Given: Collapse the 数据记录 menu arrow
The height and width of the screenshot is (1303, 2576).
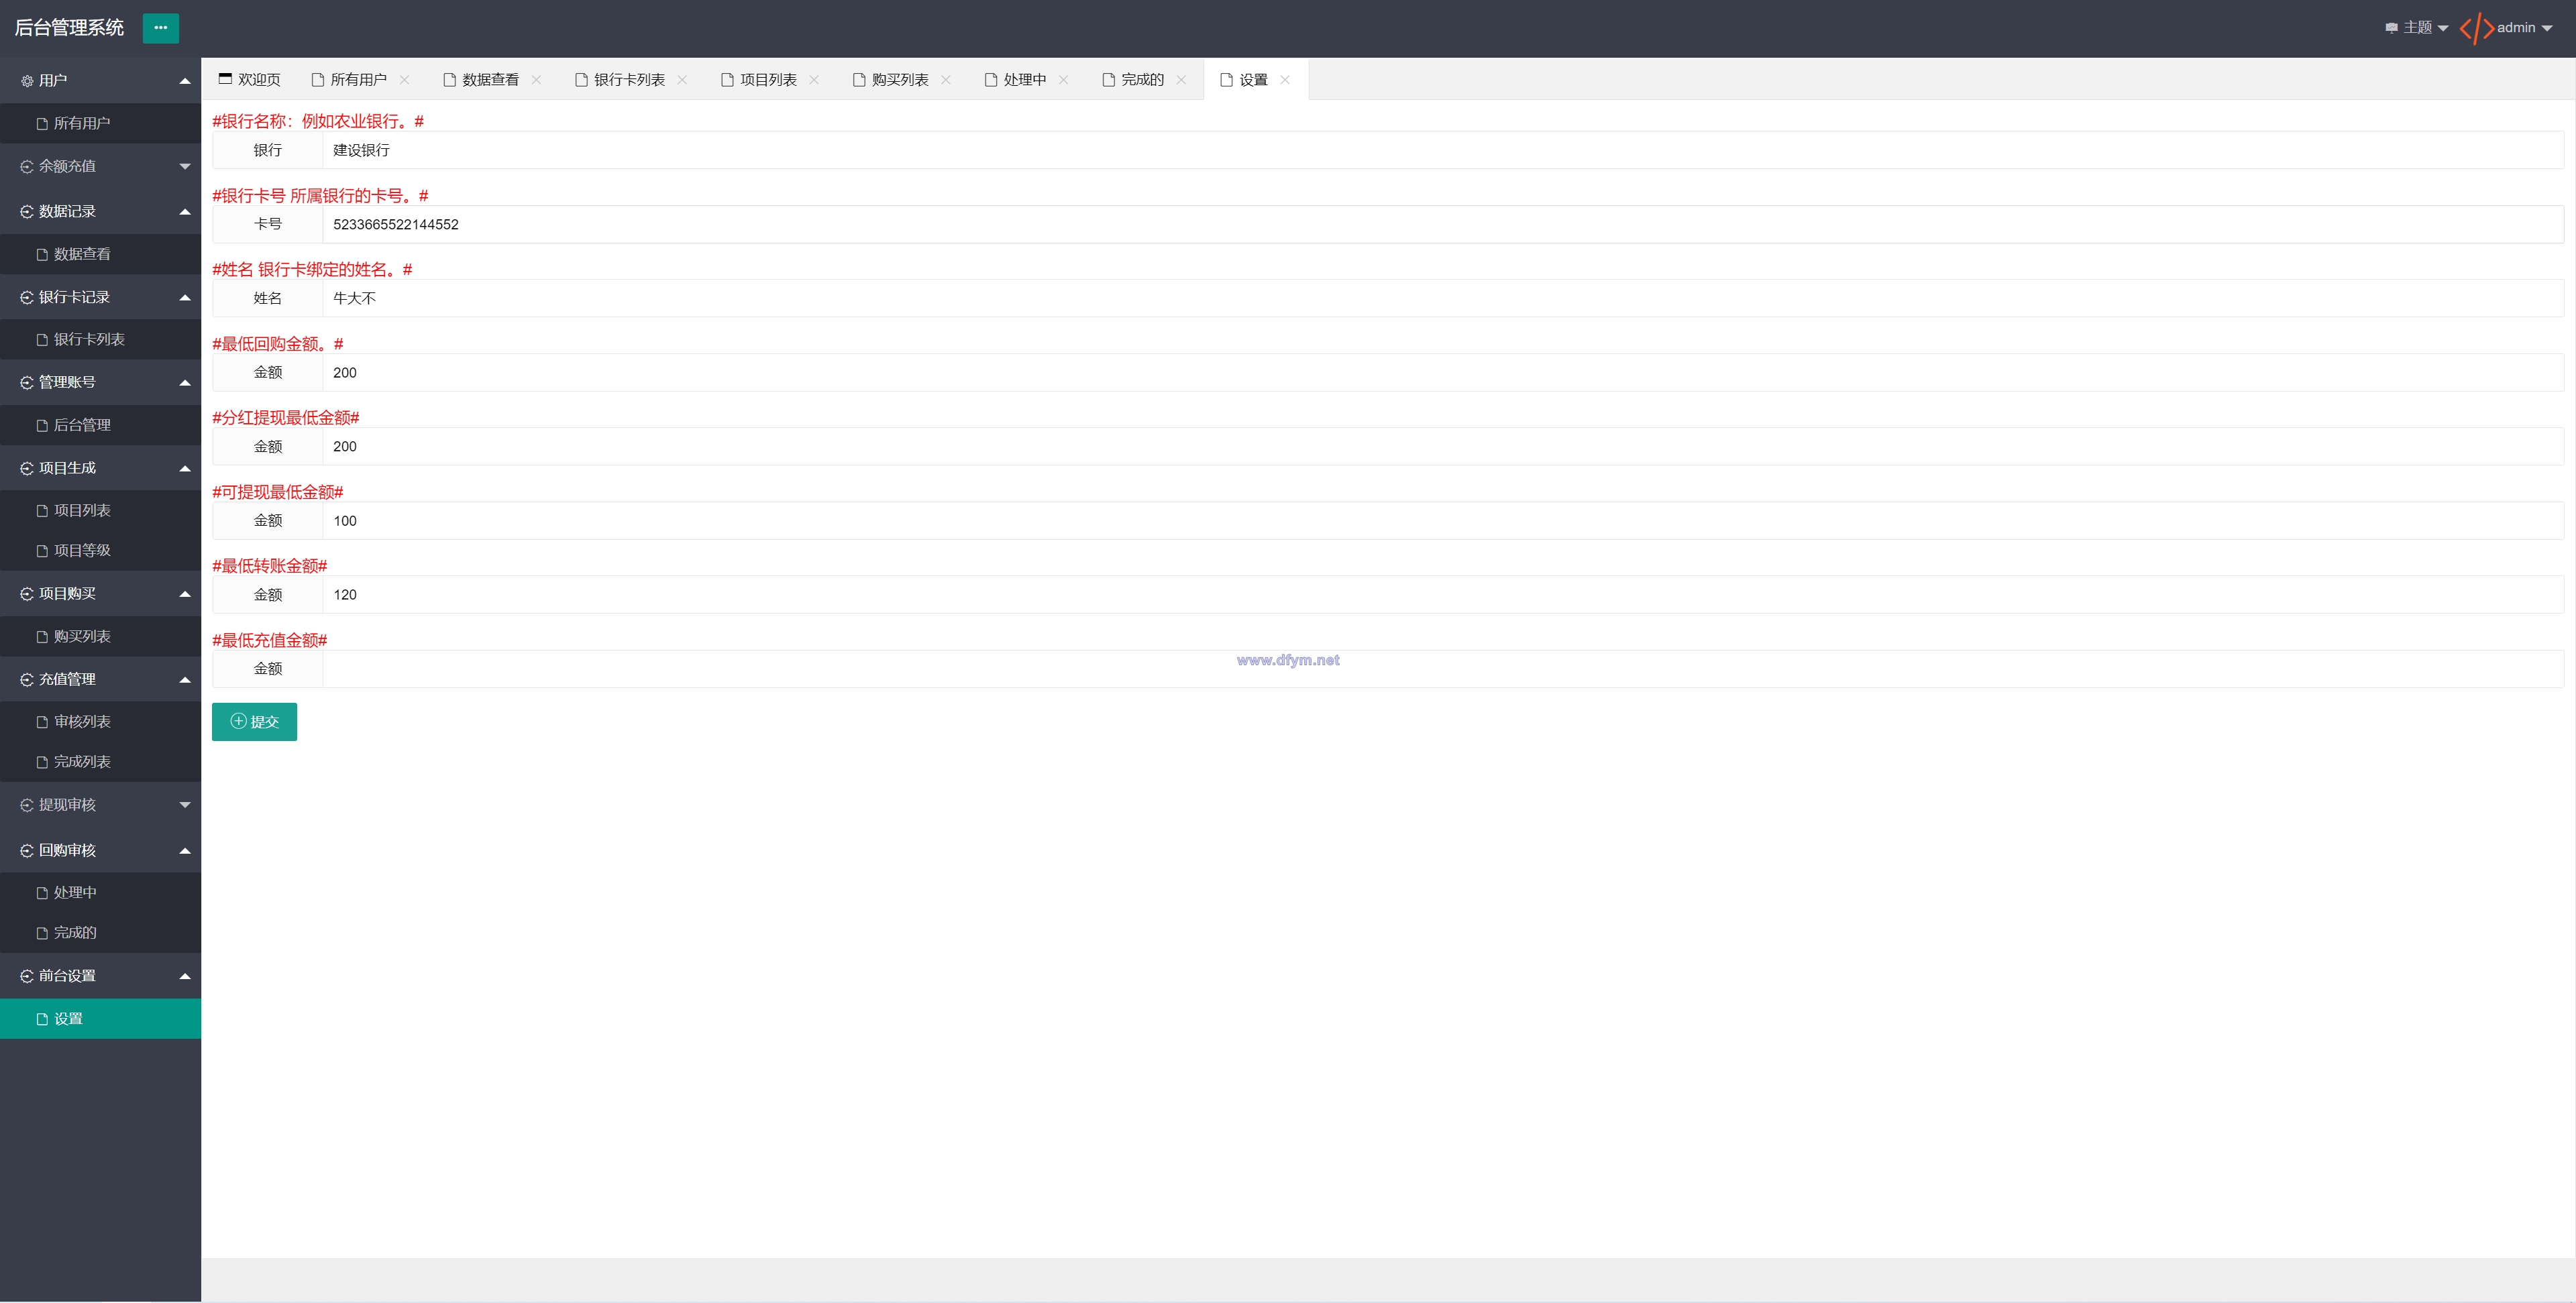Looking at the screenshot, I should point(185,211).
